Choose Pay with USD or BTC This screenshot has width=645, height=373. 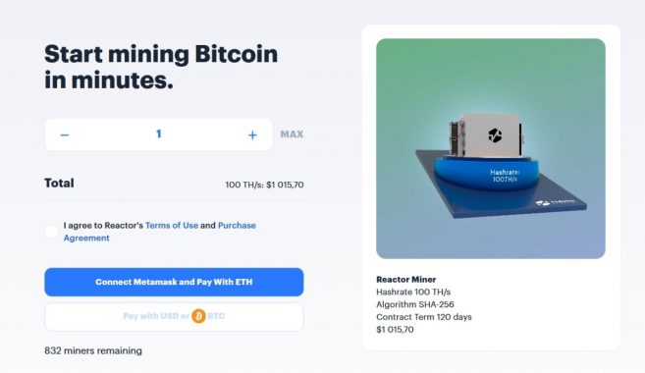[x=174, y=317]
